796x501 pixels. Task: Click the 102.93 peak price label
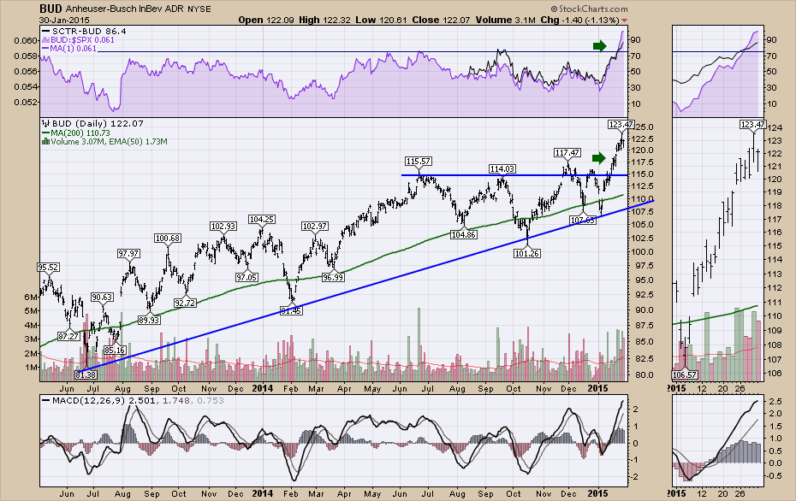(223, 227)
